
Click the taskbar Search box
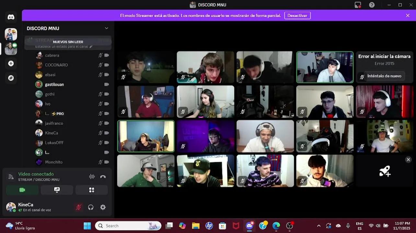pos(128,226)
